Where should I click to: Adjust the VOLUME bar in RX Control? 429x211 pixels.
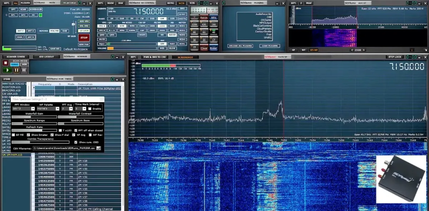click(x=132, y=48)
